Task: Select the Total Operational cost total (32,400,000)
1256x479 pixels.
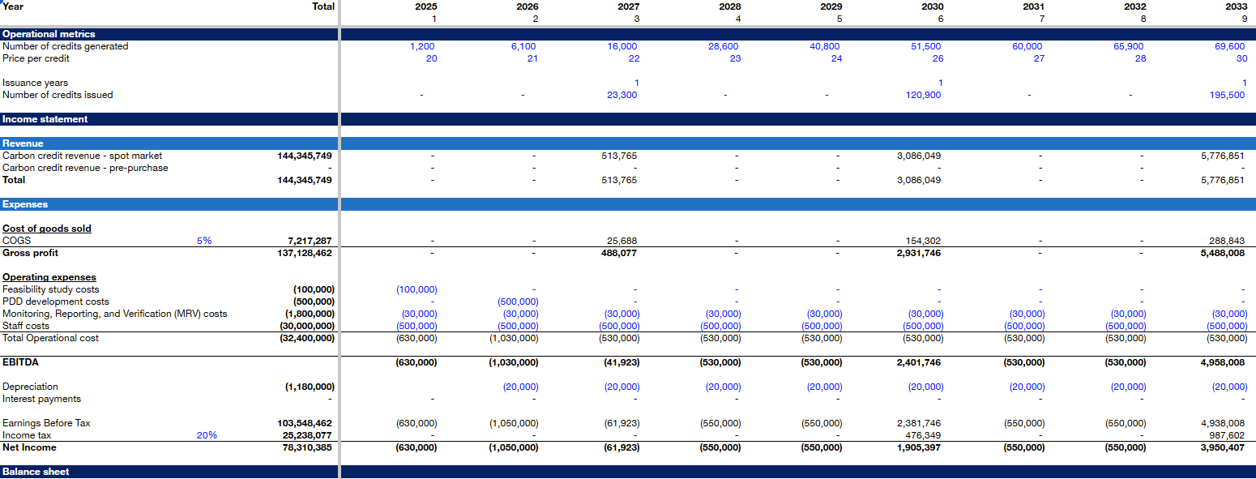Action: point(307,338)
